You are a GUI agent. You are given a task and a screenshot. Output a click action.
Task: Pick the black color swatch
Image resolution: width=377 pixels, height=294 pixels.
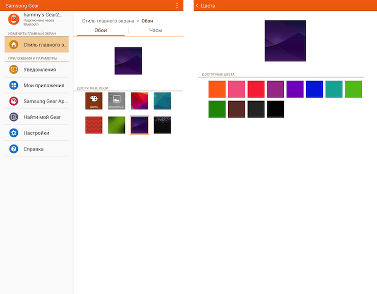276,109
